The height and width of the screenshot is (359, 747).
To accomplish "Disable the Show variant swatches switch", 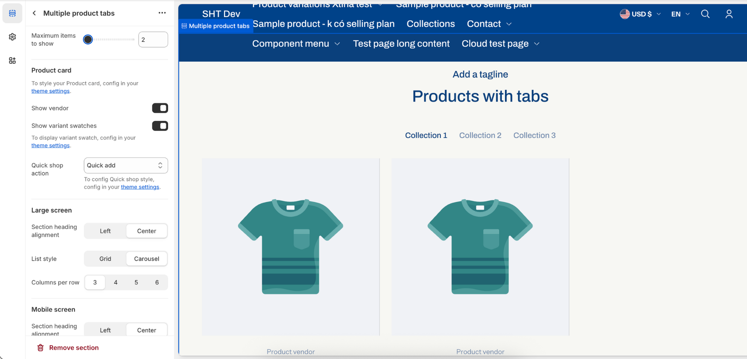I will [x=160, y=126].
